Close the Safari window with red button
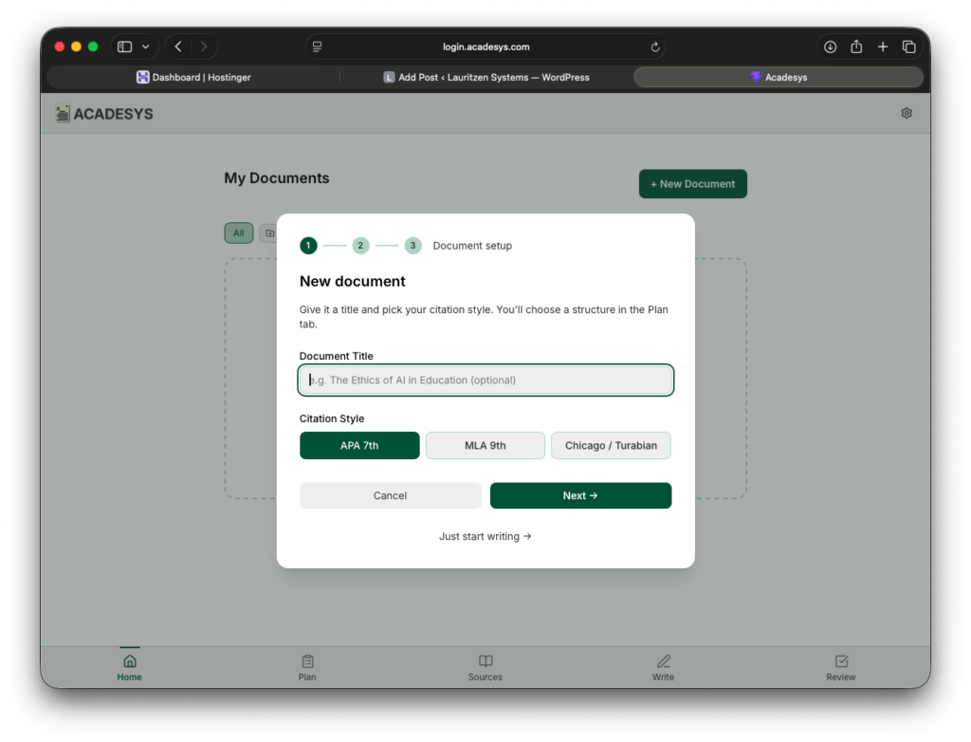 click(x=60, y=46)
